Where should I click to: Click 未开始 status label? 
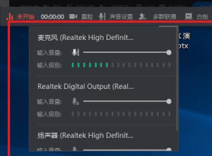point(26,17)
